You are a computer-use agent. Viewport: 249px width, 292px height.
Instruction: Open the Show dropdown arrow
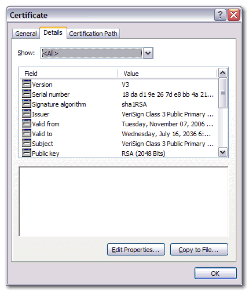[x=148, y=53]
